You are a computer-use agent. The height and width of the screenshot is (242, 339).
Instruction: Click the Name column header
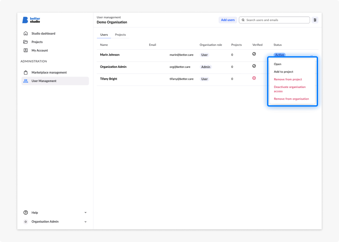(104, 45)
